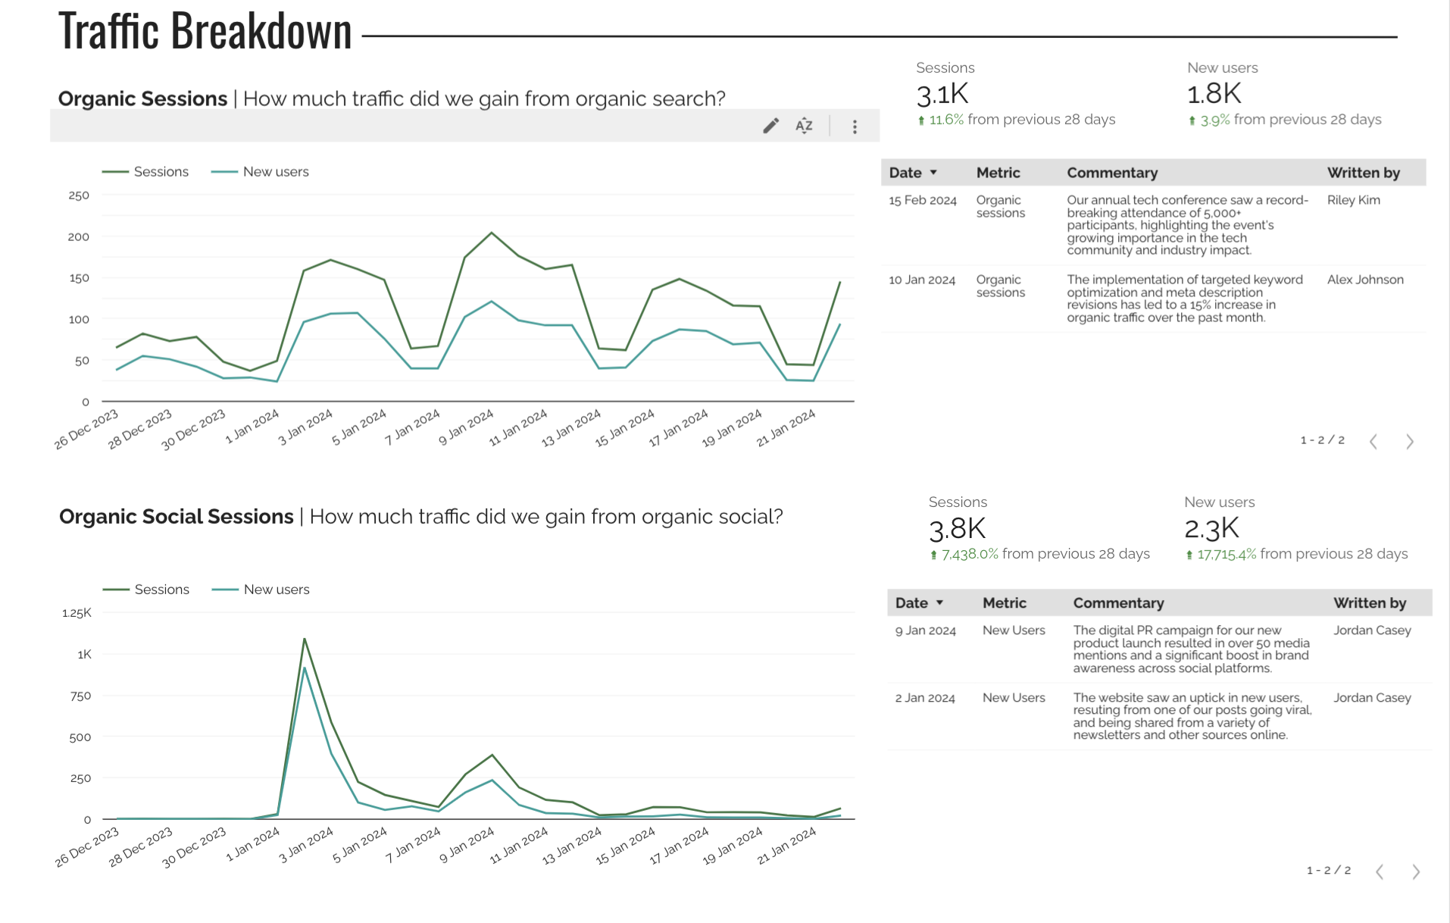This screenshot has width=1450, height=923.
Task: Open the three-dot more options menu on chart
Action: point(855,127)
